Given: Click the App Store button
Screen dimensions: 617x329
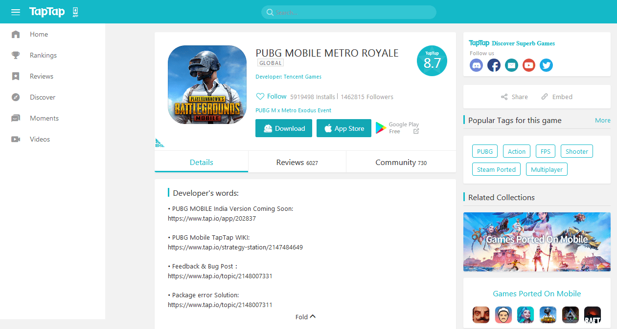Looking at the screenshot, I should [x=344, y=128].
